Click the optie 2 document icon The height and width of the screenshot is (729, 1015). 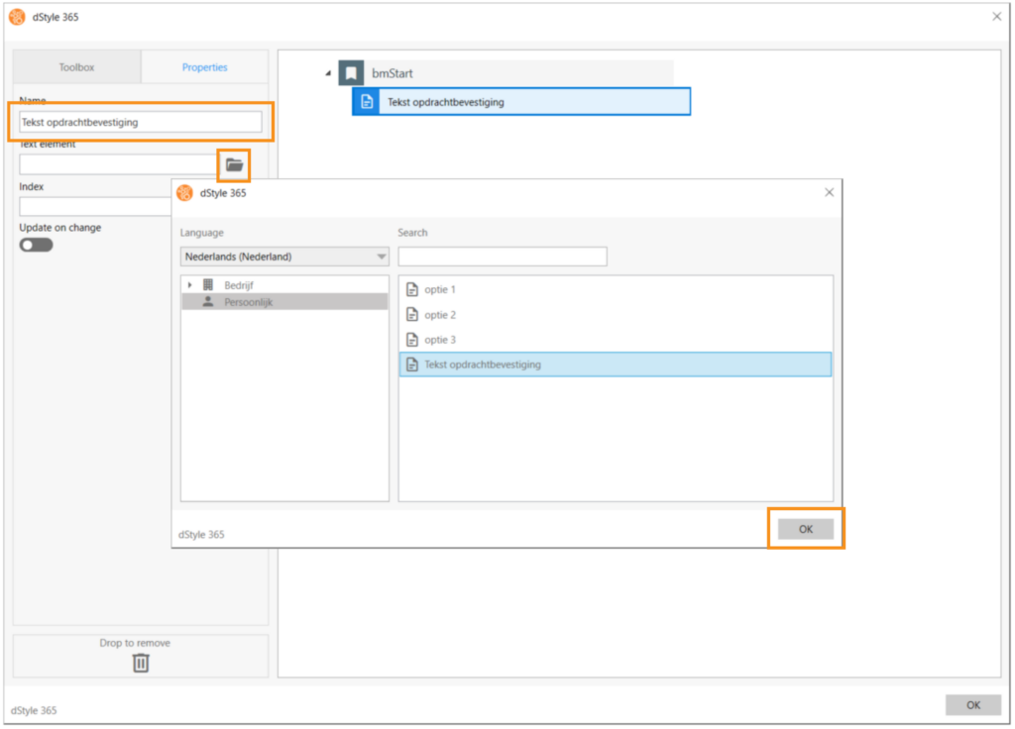point(411,314)
